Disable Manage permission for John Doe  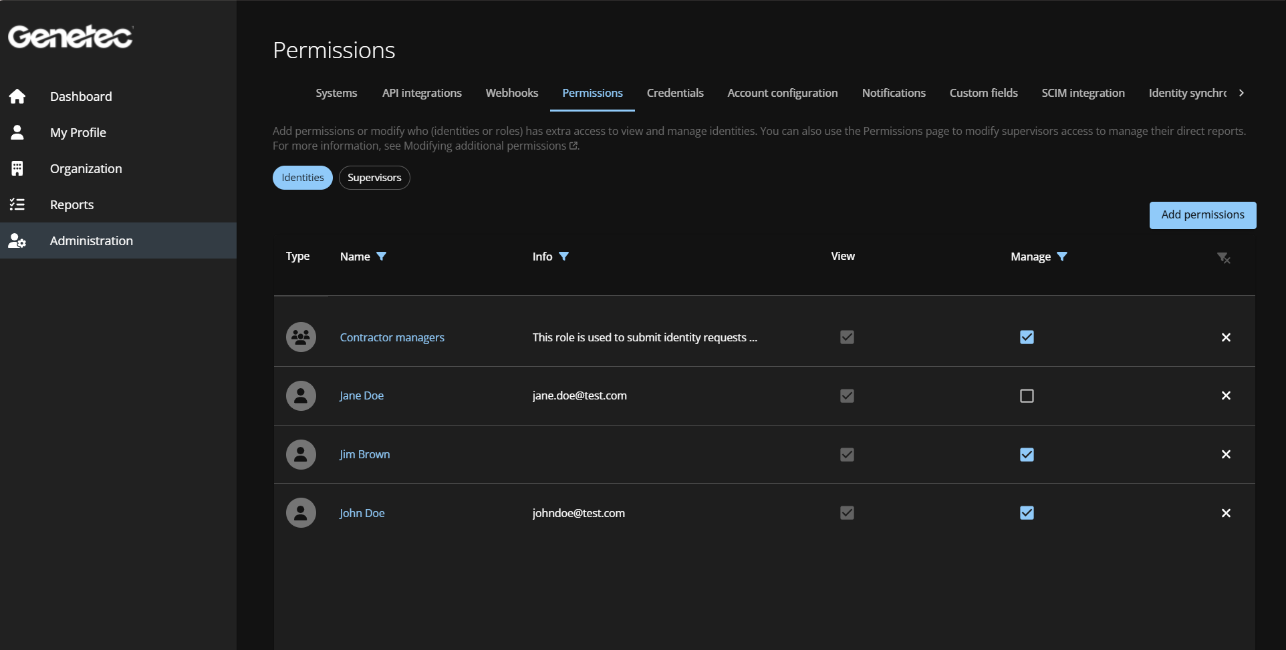(x=1027, y=513)
